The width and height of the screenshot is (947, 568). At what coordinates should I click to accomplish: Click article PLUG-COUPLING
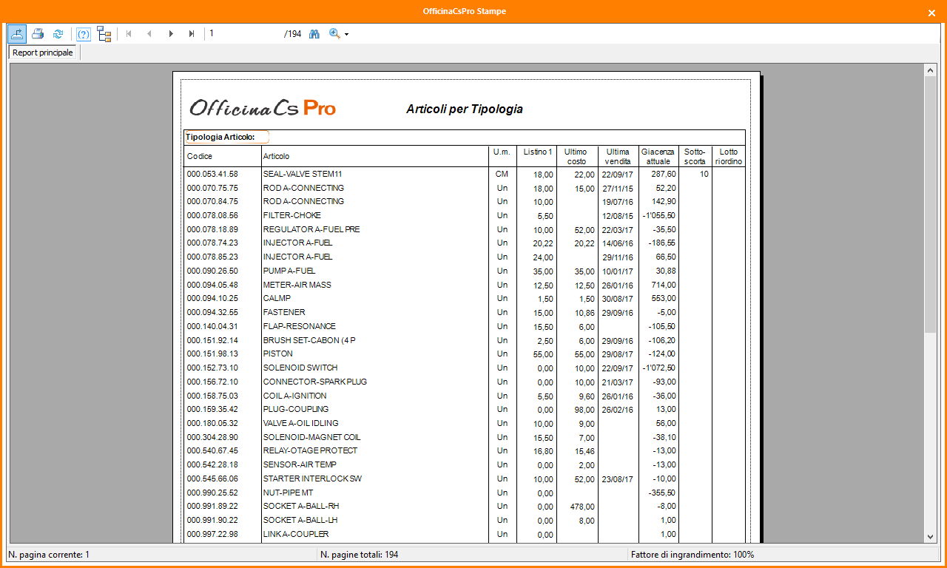pos(296,409)
